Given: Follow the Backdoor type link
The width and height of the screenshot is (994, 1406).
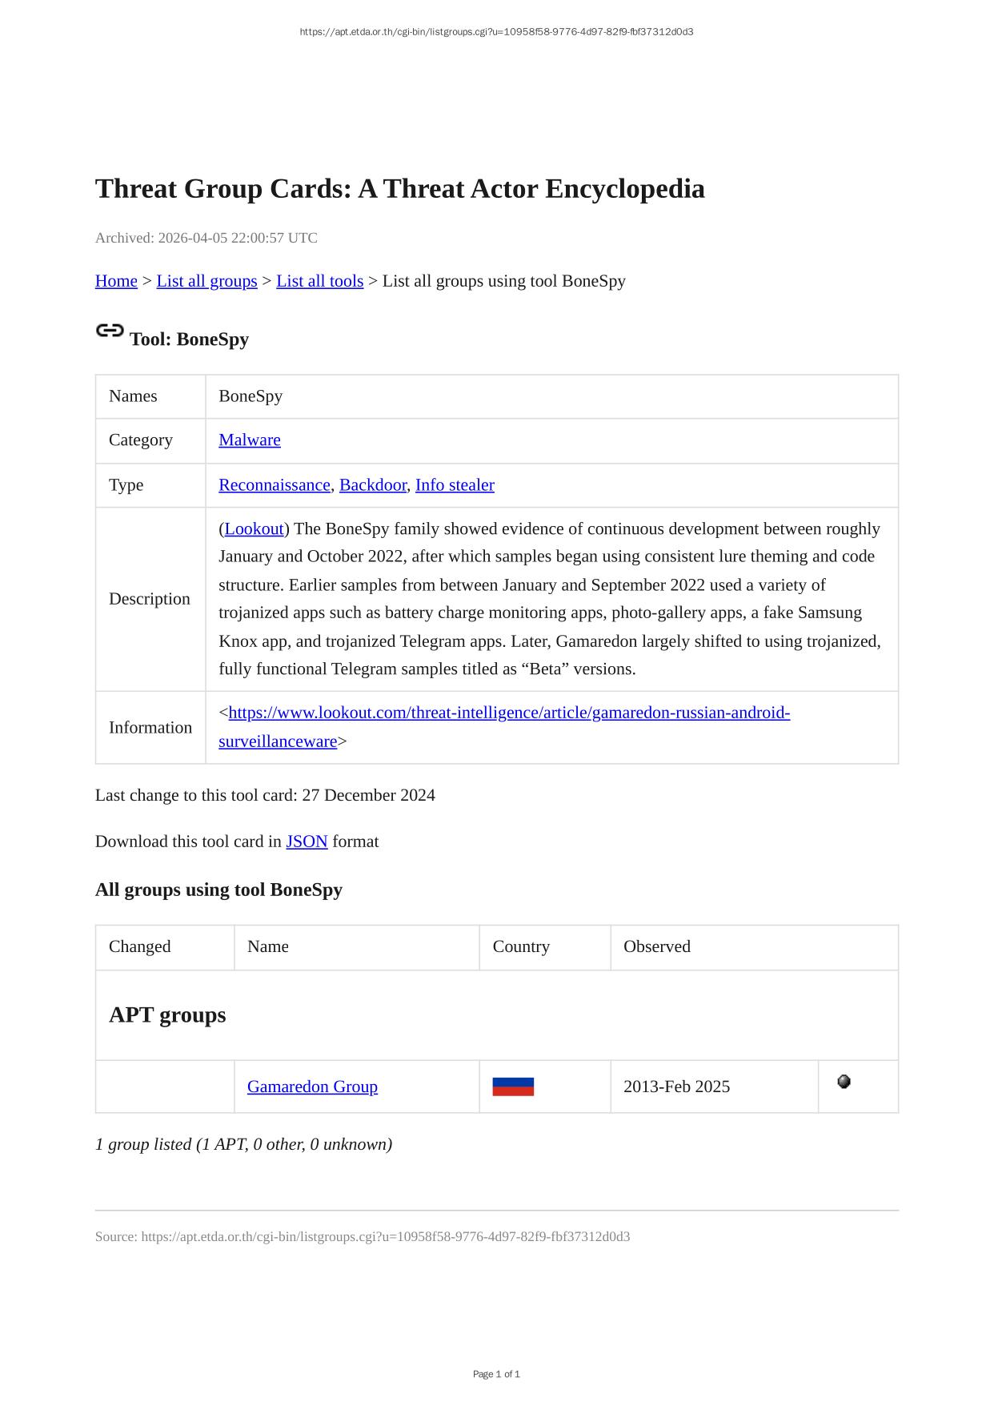Looking at the screenshot, I should [x=373, y=485].
